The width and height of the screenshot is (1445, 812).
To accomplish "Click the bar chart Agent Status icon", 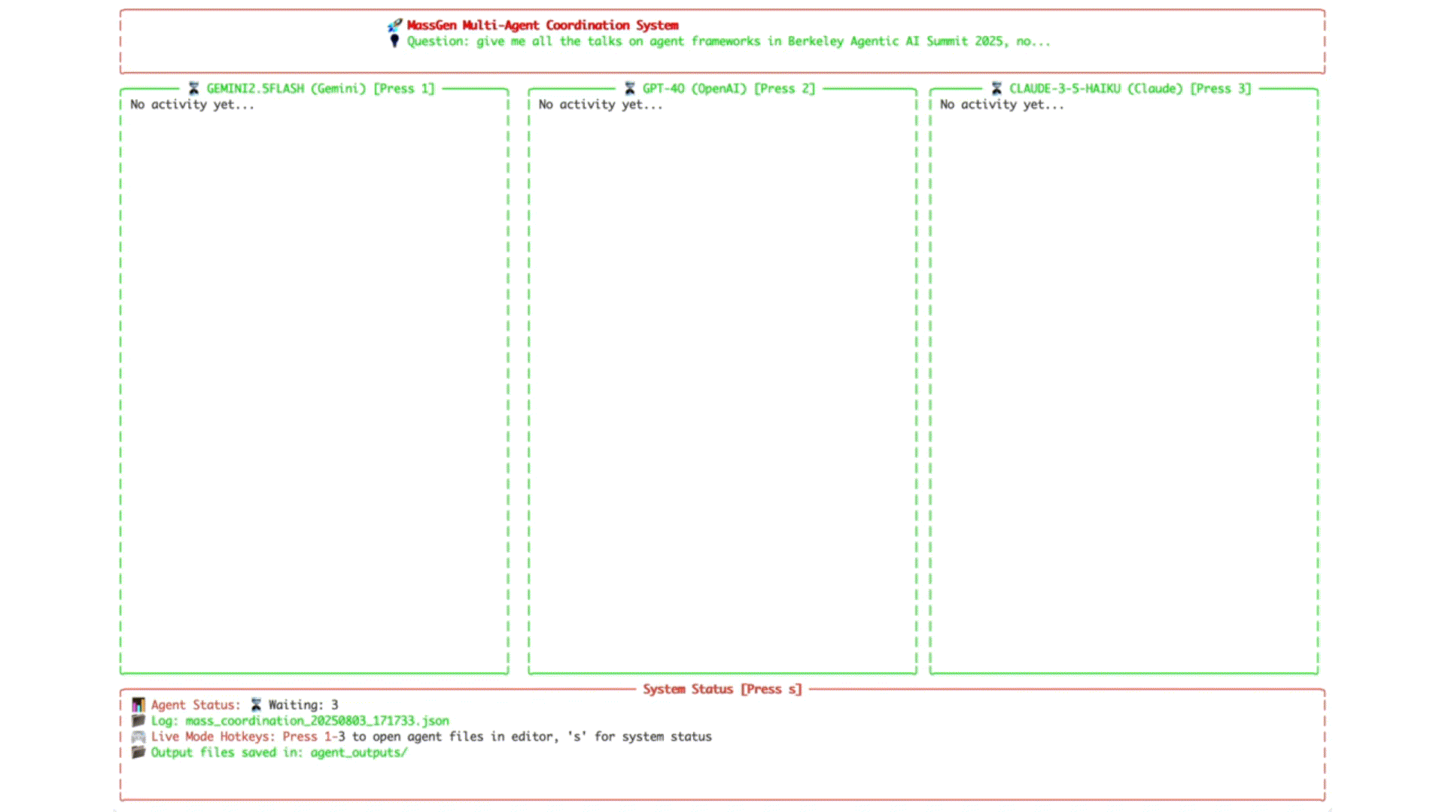I will click(x=138, y=704).
